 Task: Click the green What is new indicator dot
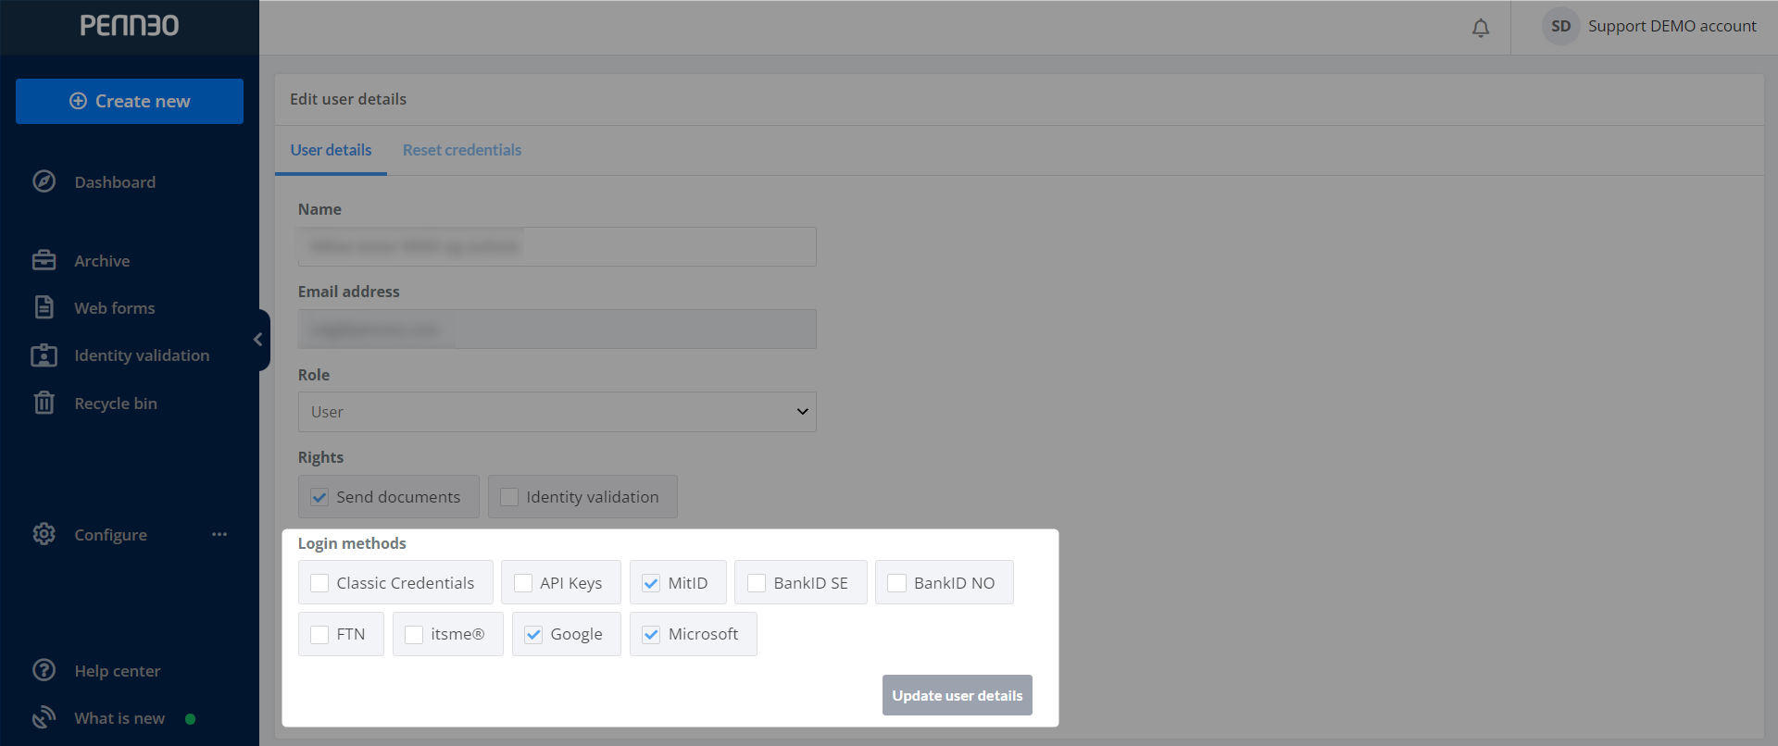pos(190,718)
